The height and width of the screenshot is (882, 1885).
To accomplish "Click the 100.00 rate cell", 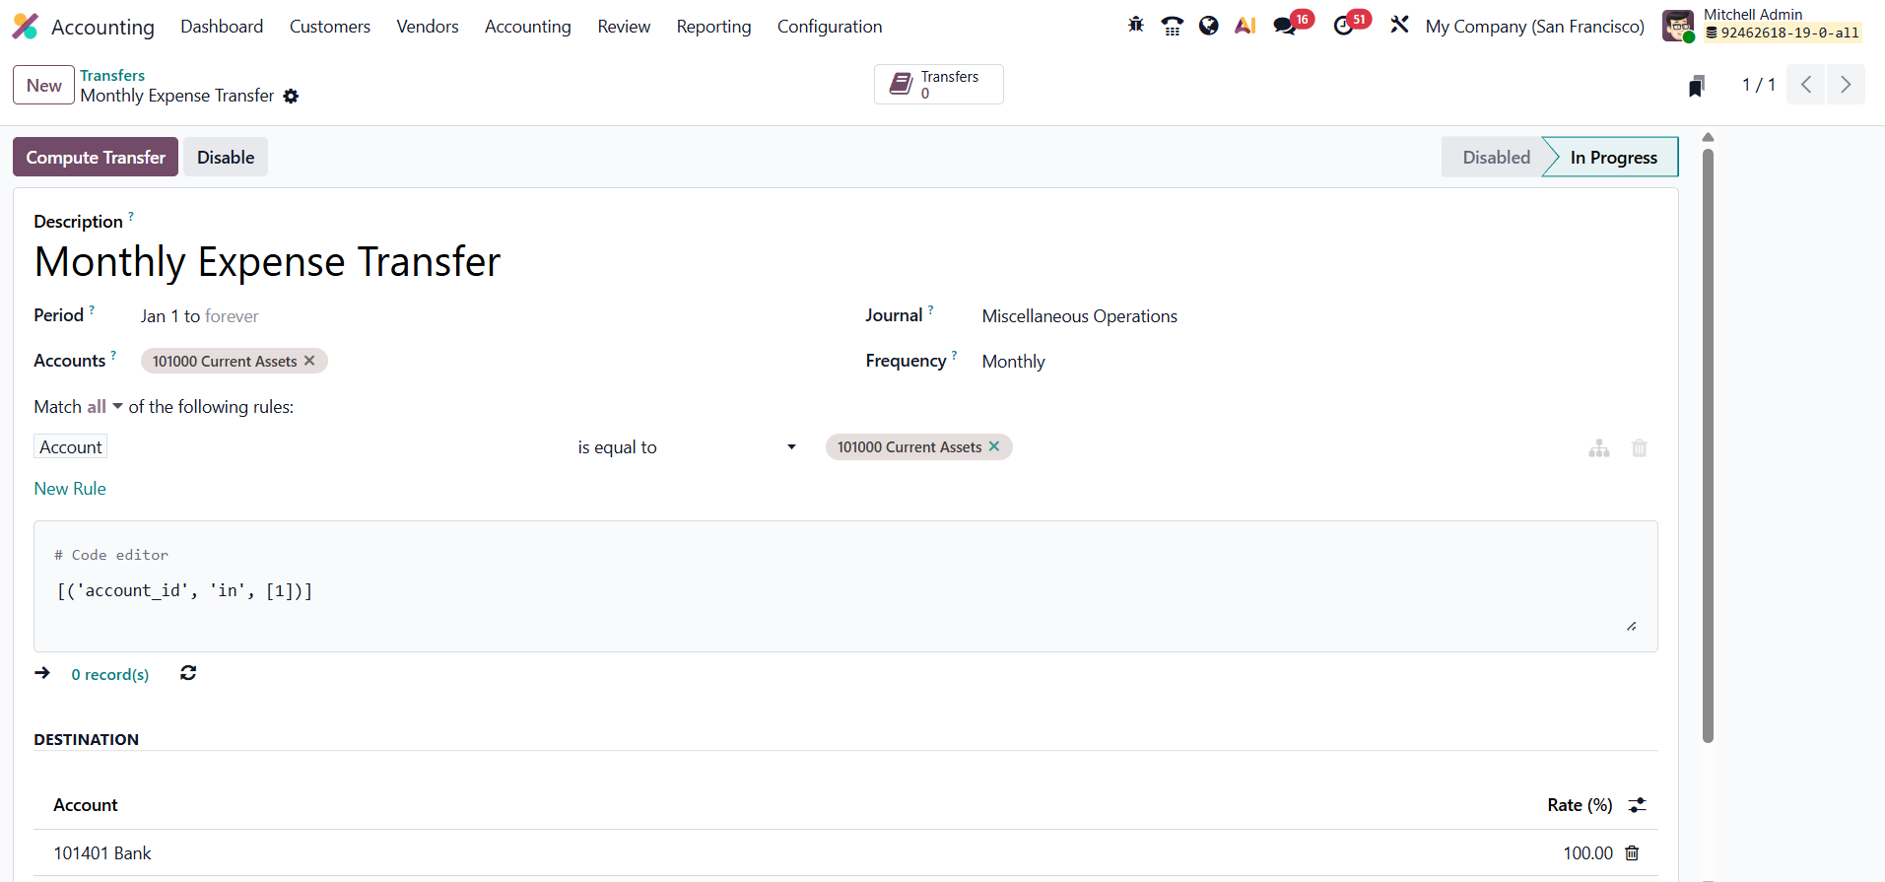I will click(1587, 853).
